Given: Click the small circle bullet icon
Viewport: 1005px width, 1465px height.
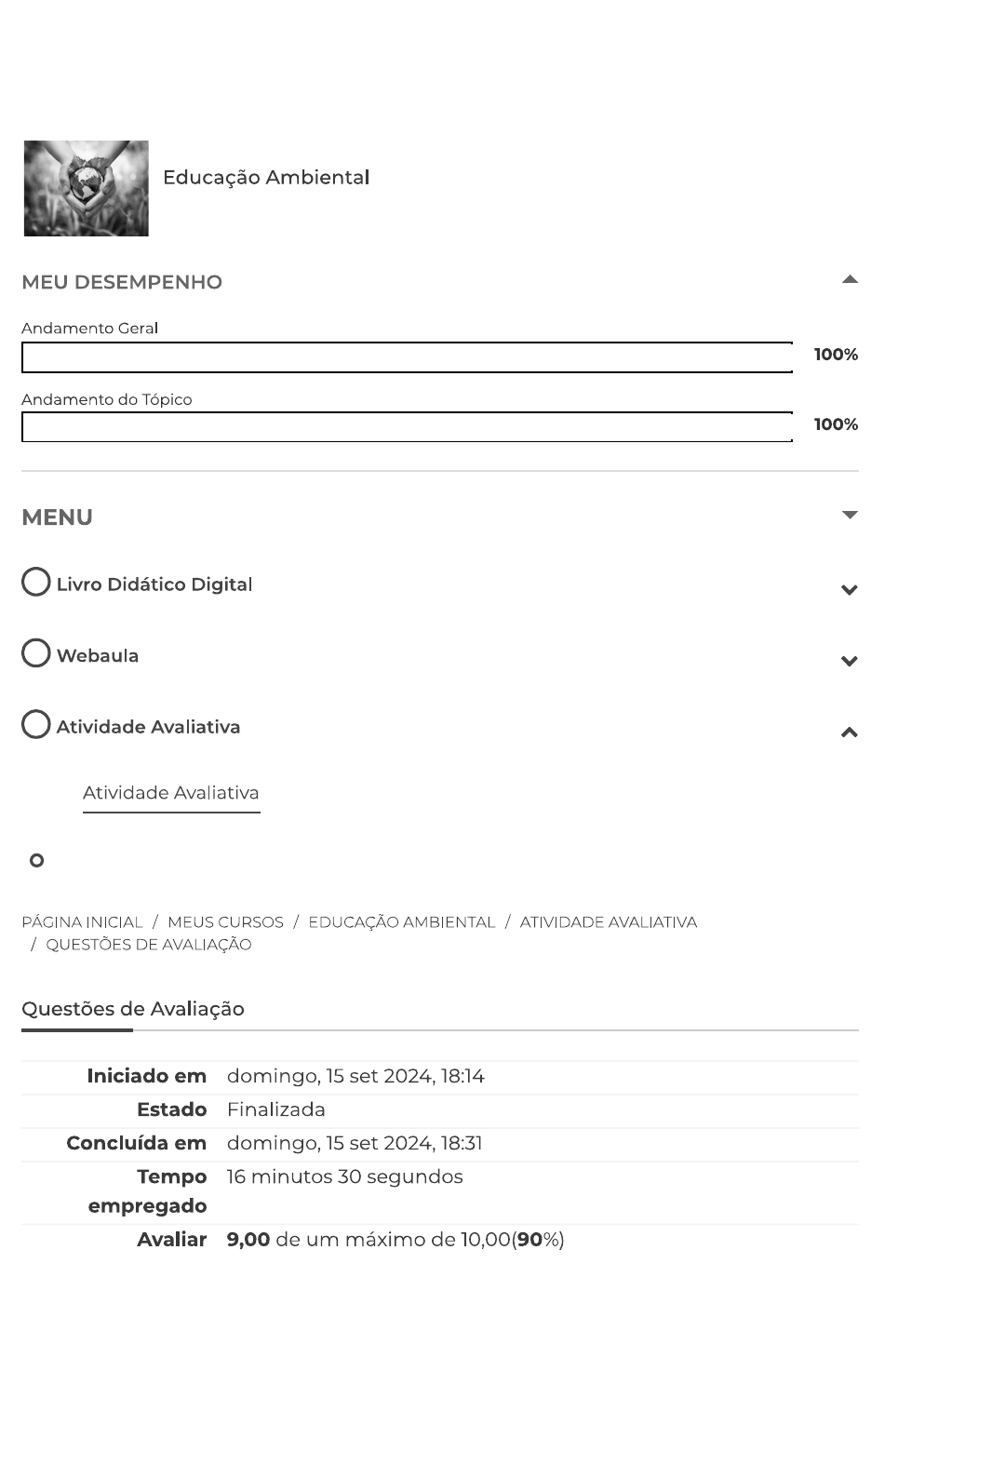Looking at the screenshot, I should click(37, 861).
